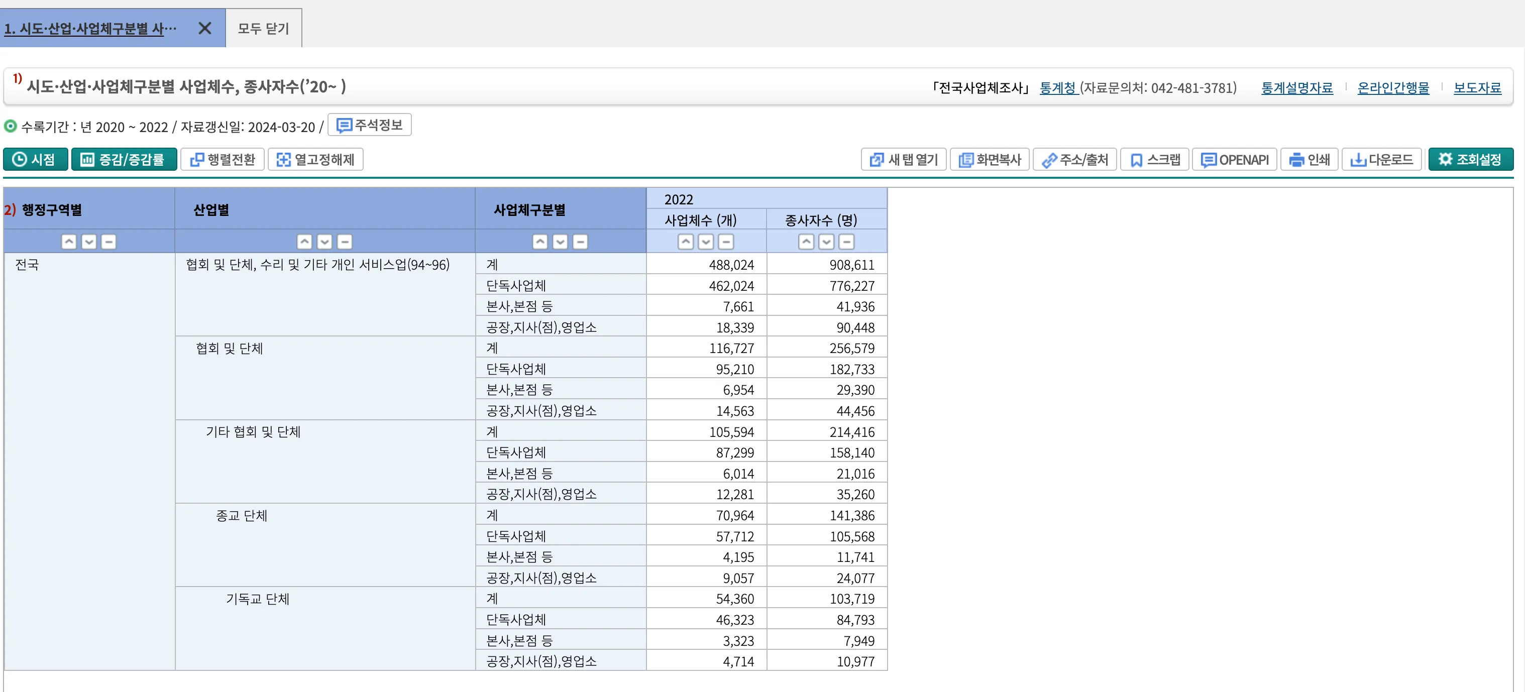Toggle the 증감/증감률 change rate button
This screenshot has width=1525, height=692.
point(124,159)
